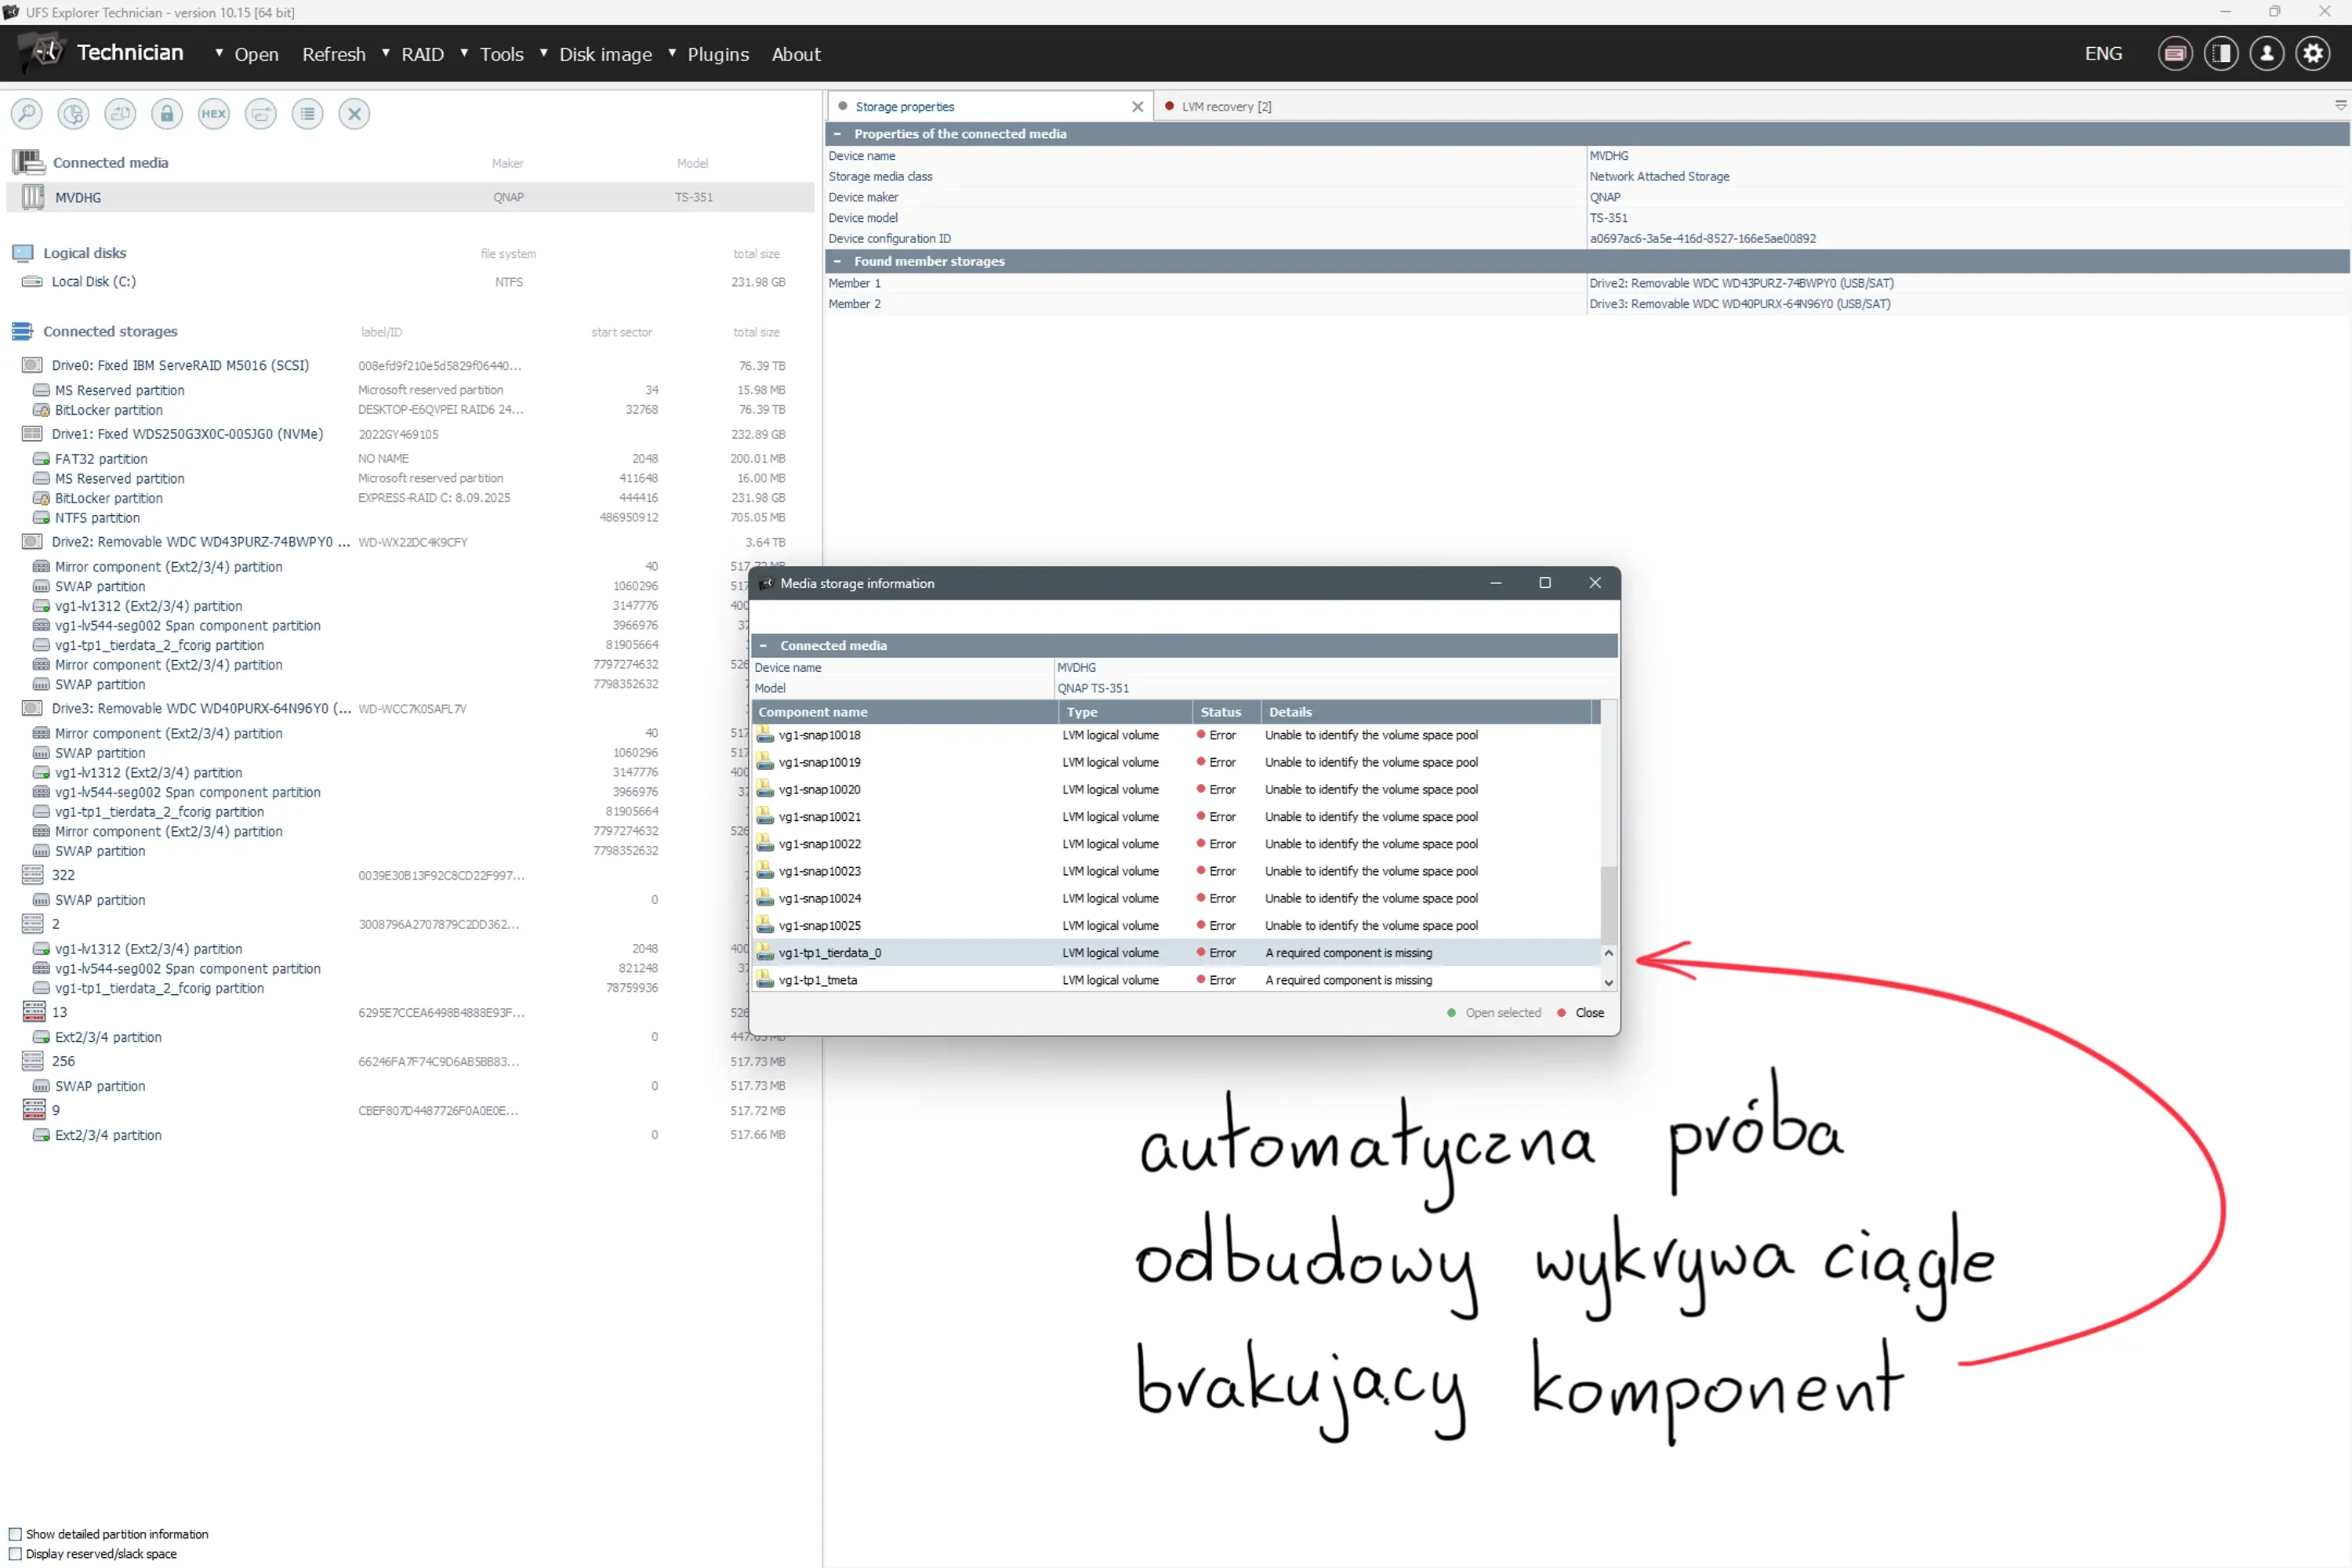Open the HEX viewer tool

[x=213, y=113]
